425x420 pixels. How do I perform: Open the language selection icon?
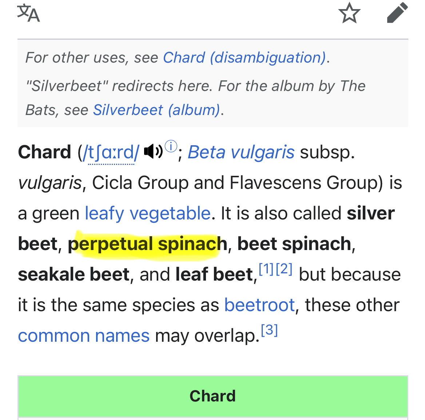28,13
